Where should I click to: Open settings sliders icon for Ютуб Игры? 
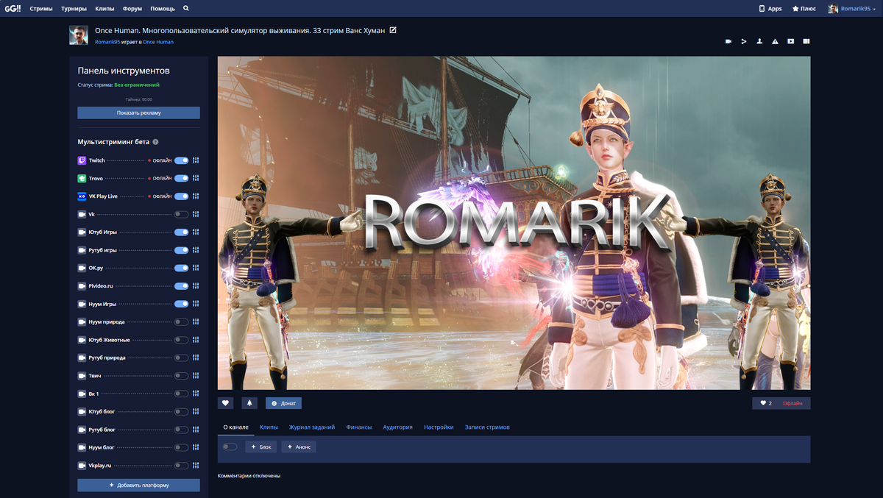coord(196,232)
